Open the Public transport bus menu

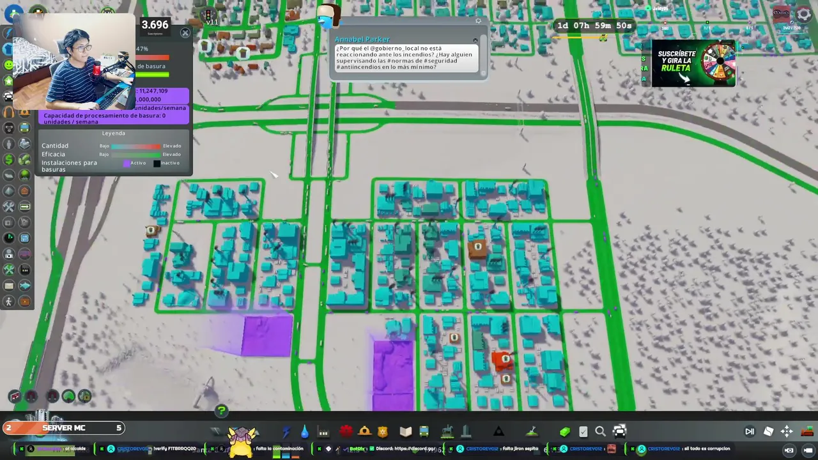(x=424, y=432)
